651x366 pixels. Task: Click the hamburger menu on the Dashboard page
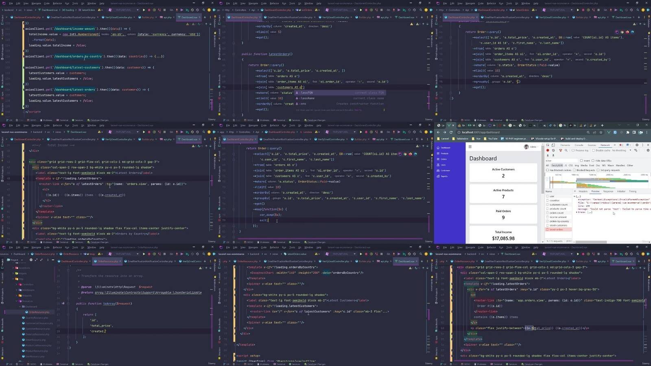click(470, 147)
